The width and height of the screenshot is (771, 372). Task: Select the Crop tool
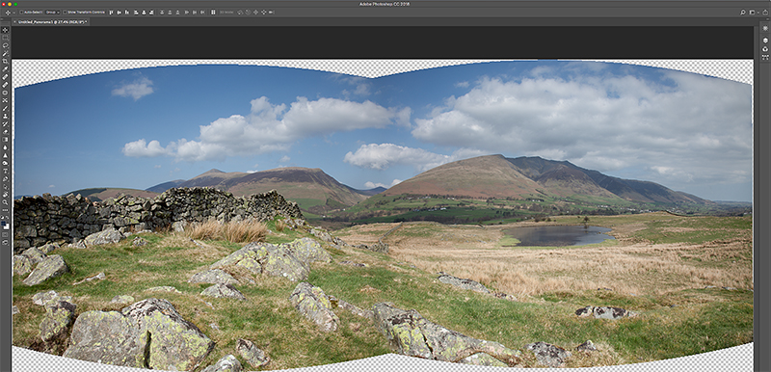point(6,61)
